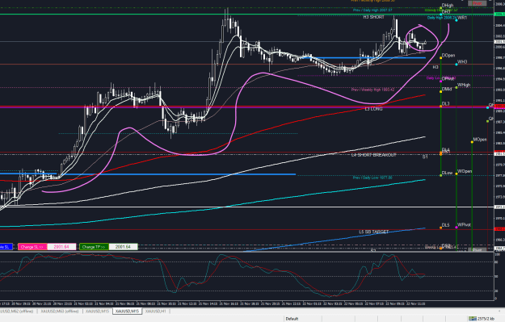
Task: Select the stop loss value field beside Change SL
Action: tap(61, 247)
